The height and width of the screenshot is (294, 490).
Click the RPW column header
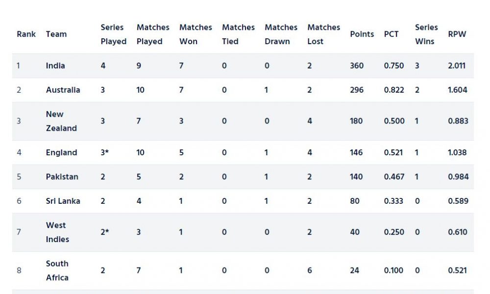point(457,34)
